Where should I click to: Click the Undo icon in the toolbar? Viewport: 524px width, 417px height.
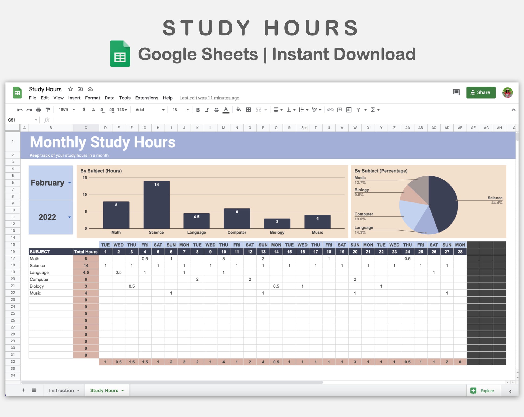[x=20, y=110]
